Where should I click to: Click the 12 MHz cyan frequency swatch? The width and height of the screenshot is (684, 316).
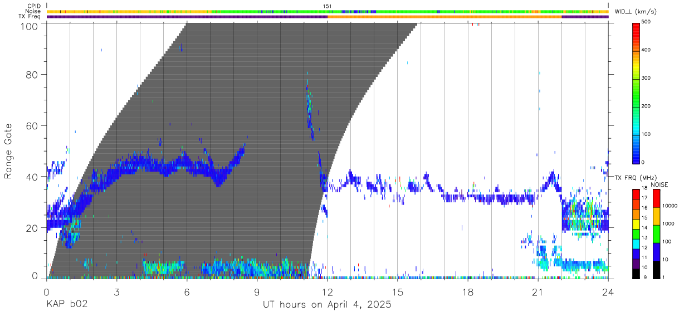636,244
